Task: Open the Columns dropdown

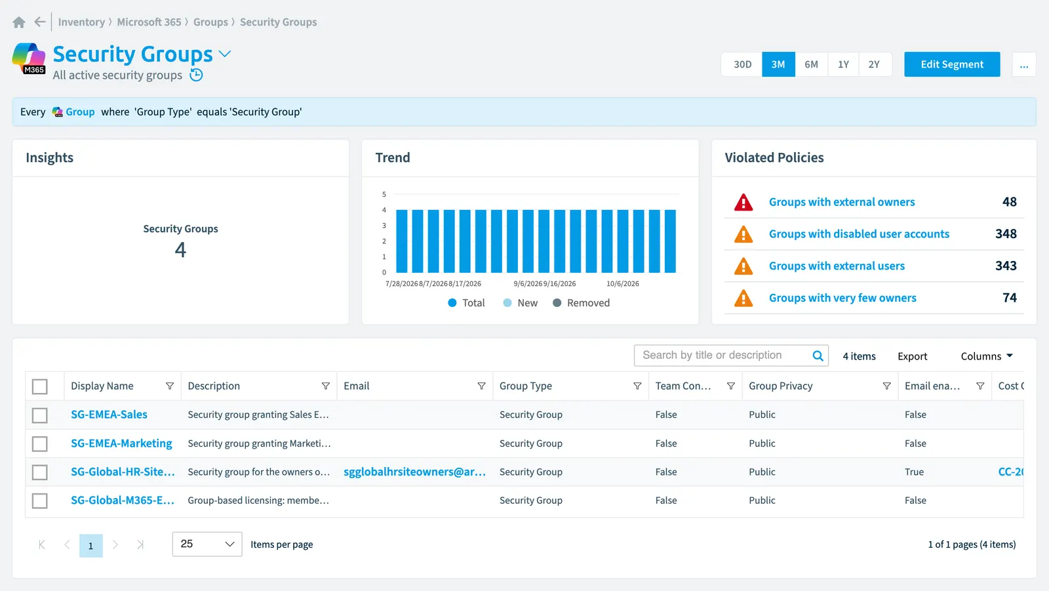Action: coord(987,356)
